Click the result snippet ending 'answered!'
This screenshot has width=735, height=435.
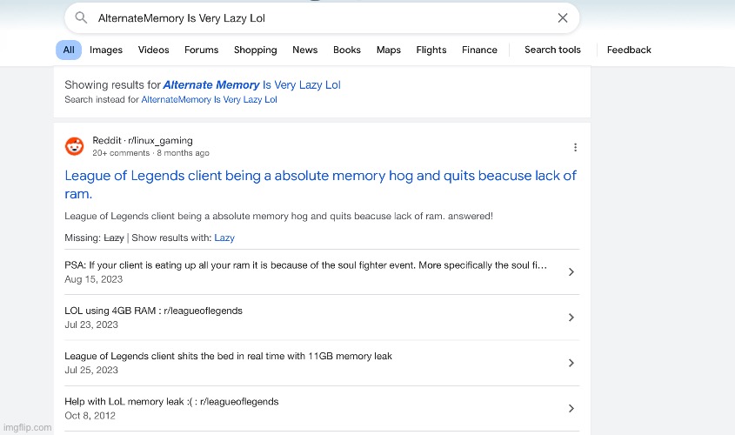(x=278, y=216)
